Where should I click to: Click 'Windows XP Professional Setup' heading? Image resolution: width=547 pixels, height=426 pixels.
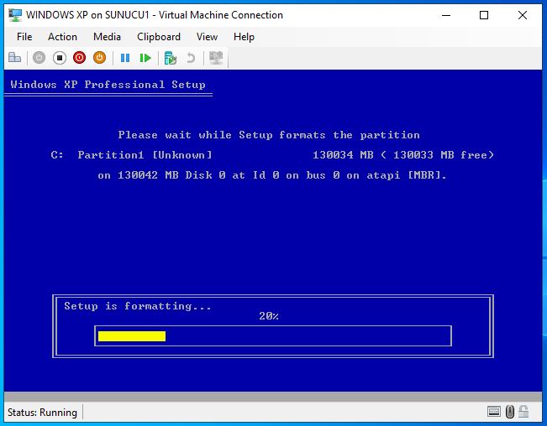tap(108, 85)
